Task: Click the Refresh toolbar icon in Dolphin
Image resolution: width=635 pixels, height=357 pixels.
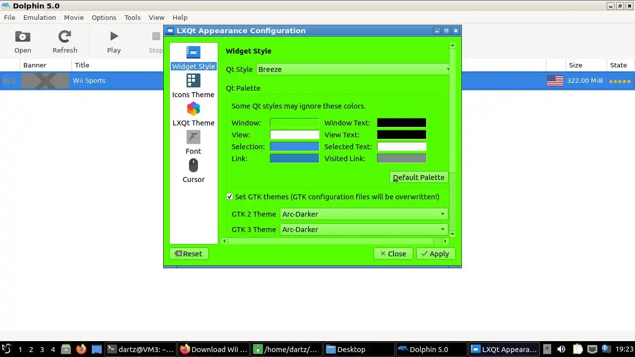Action: click(x=65, y=42)
